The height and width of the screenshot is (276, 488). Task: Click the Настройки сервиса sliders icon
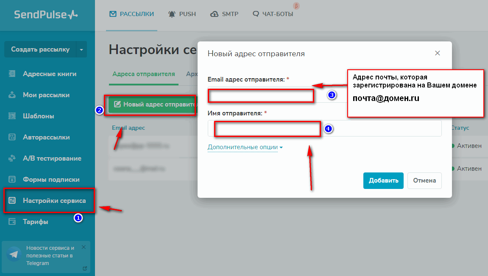(x=12, y=200)
